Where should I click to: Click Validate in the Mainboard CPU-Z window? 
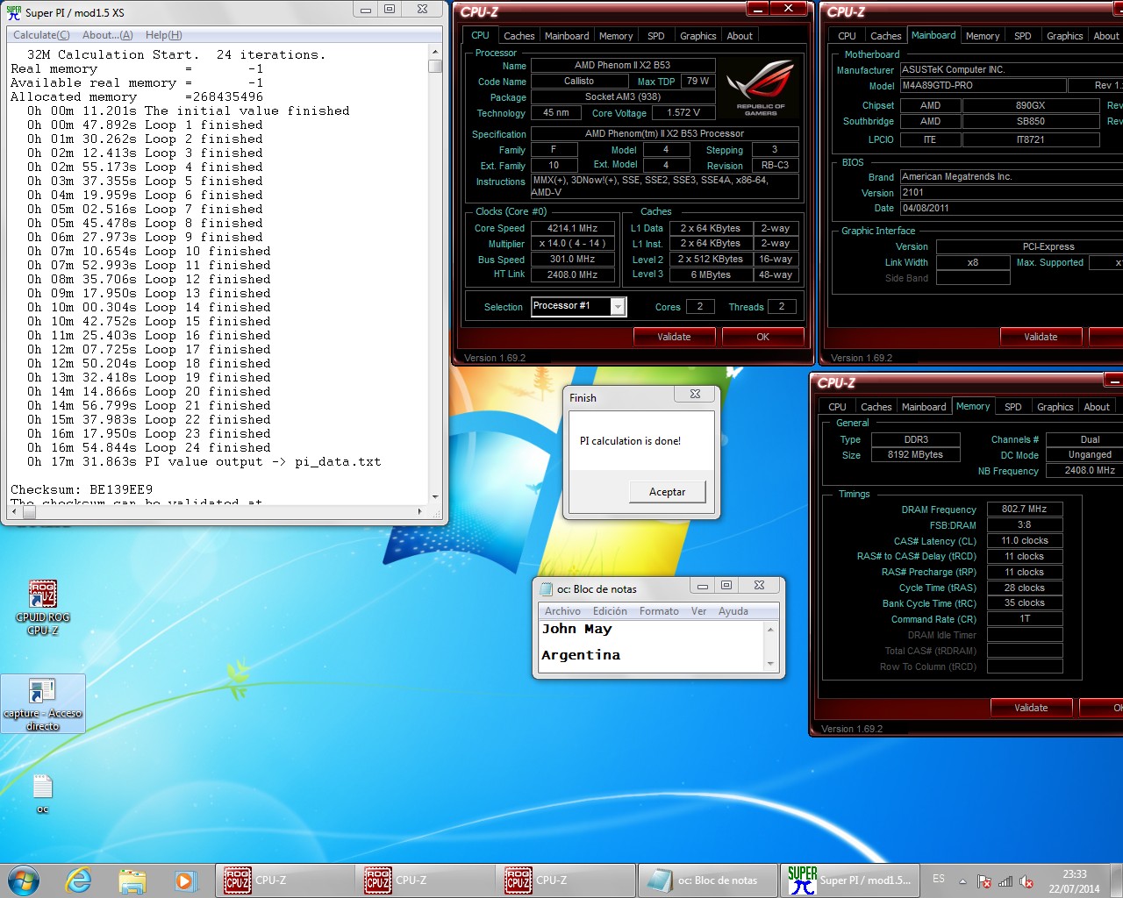1041,337
